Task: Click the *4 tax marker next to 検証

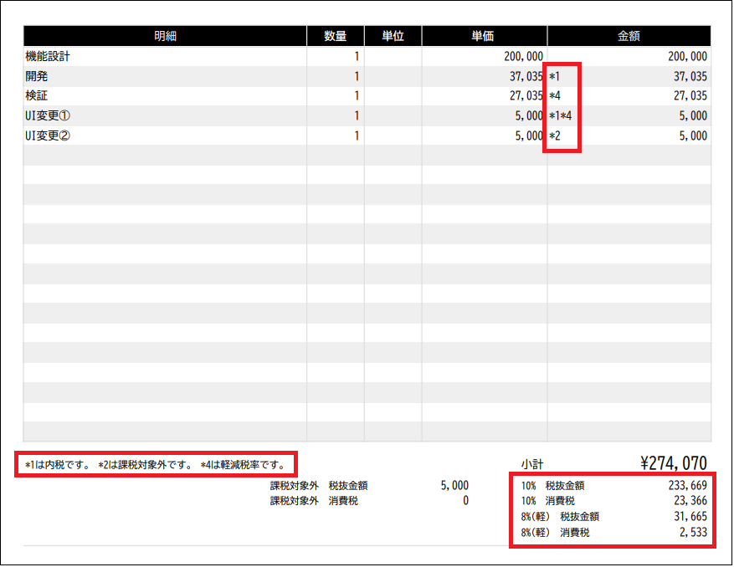Action: point(555,95)
